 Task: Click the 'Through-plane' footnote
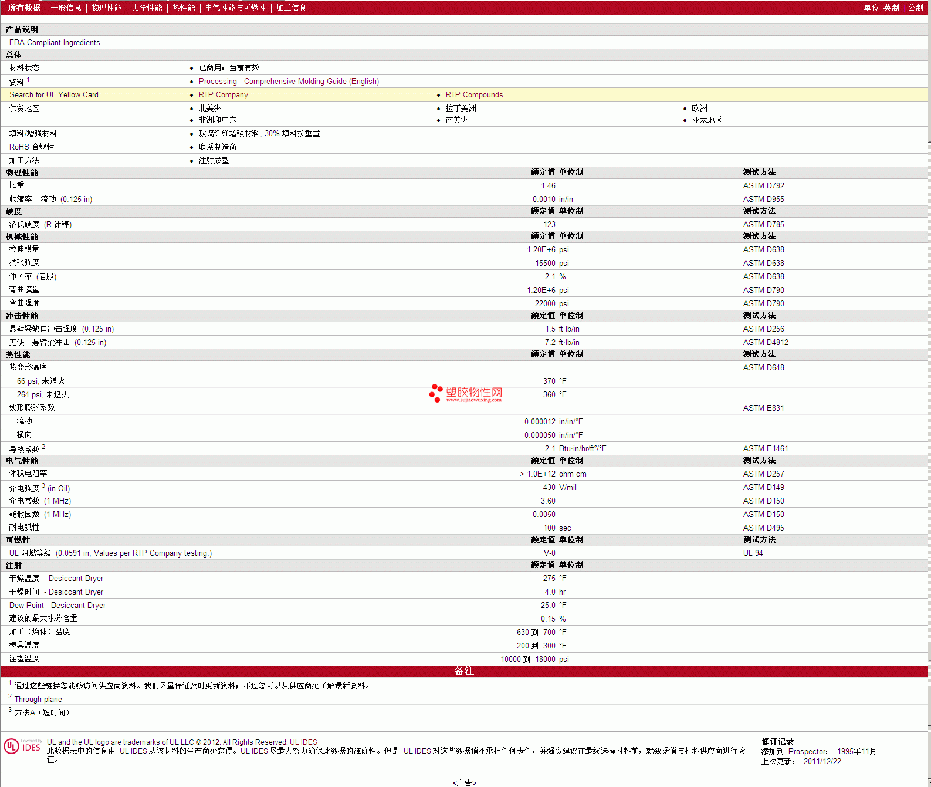(38, 699)
